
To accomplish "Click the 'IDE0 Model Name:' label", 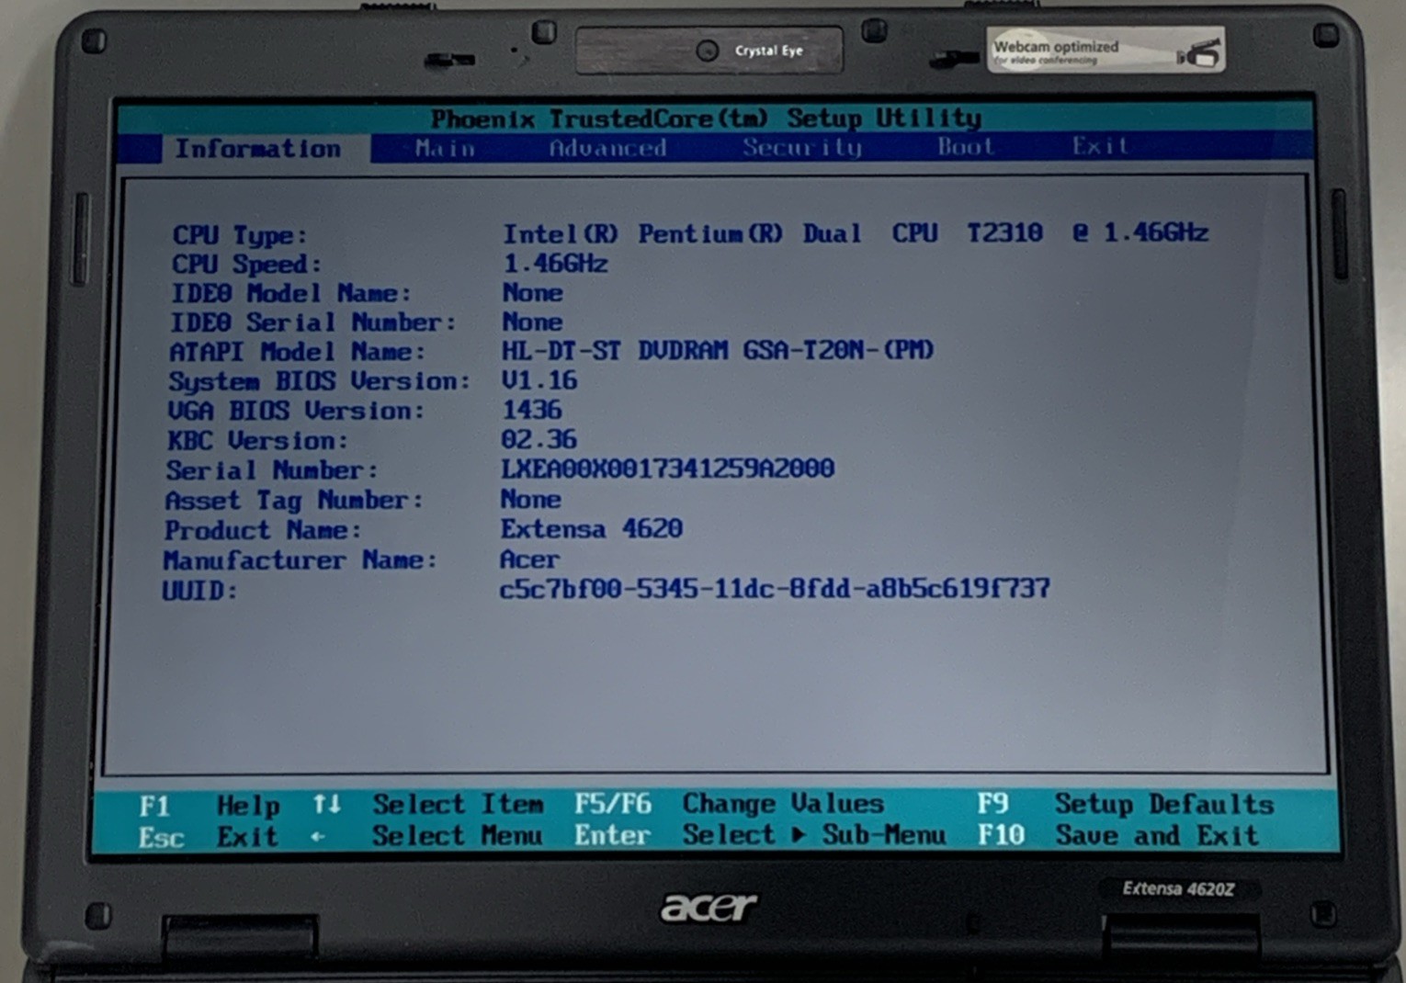I will (291, 294).
